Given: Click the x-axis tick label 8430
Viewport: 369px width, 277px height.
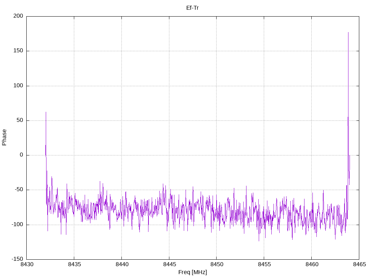Looking at the screenshot, I should pyautogui.click(x=27, y=264).
